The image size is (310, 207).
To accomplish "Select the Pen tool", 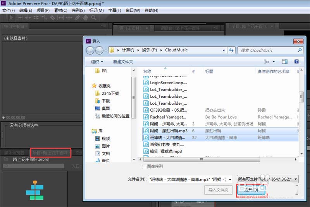I will pyautogui.click(x=77, y=18).
